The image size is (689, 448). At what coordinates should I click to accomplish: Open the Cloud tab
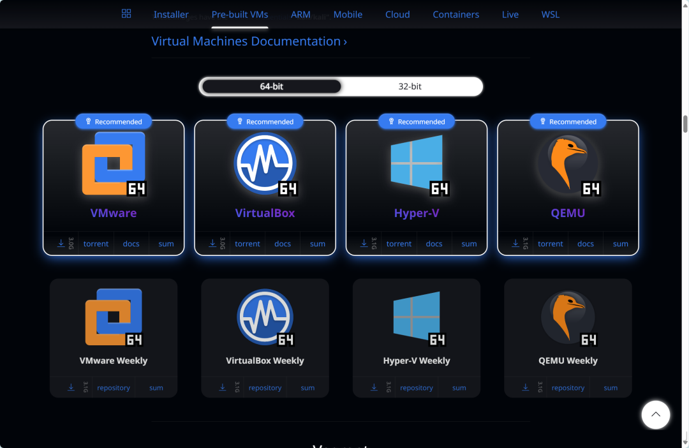(397, 14)
